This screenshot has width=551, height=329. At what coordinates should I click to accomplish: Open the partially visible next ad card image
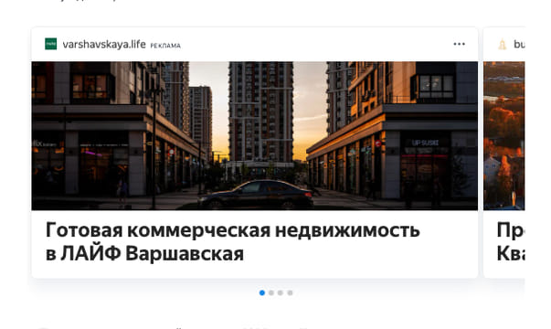(x=504, y=135)
